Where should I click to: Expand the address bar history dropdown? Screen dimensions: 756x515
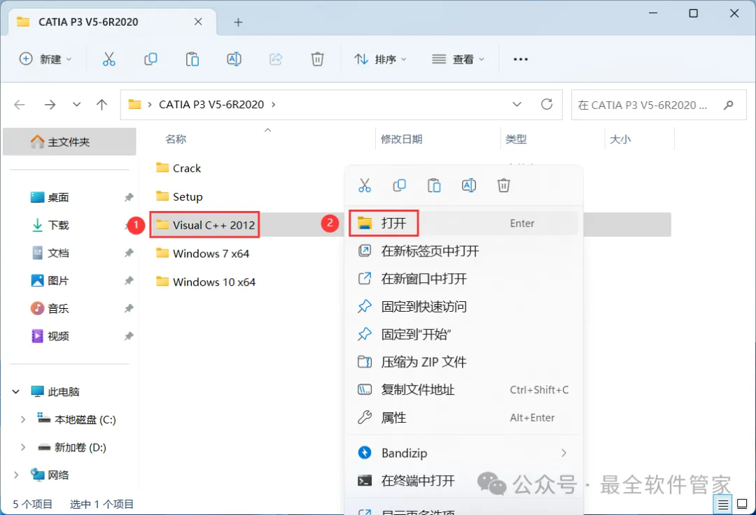click(x=517, y=104)
